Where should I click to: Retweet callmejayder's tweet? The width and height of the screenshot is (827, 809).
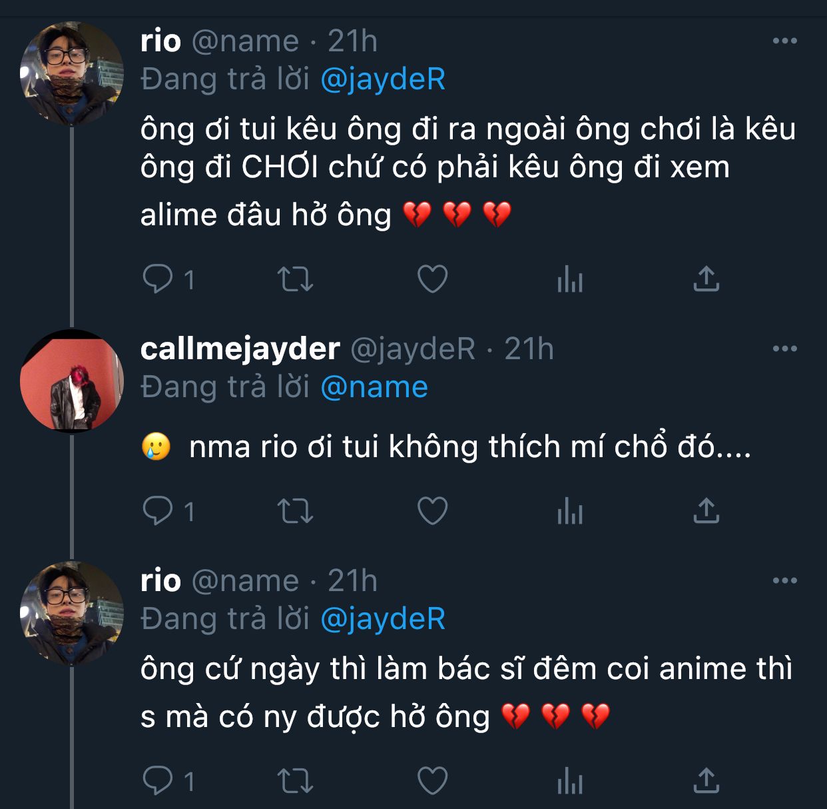point(294,511)
